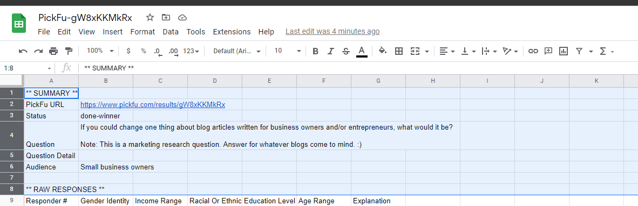Star the PickFu-gW8xKKMkRx document
This screenshot has width=638, height=206.
(150, 17)
